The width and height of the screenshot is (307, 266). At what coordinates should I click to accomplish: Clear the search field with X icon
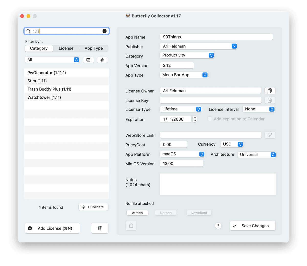pyautogui.click(x=104, y=31)
